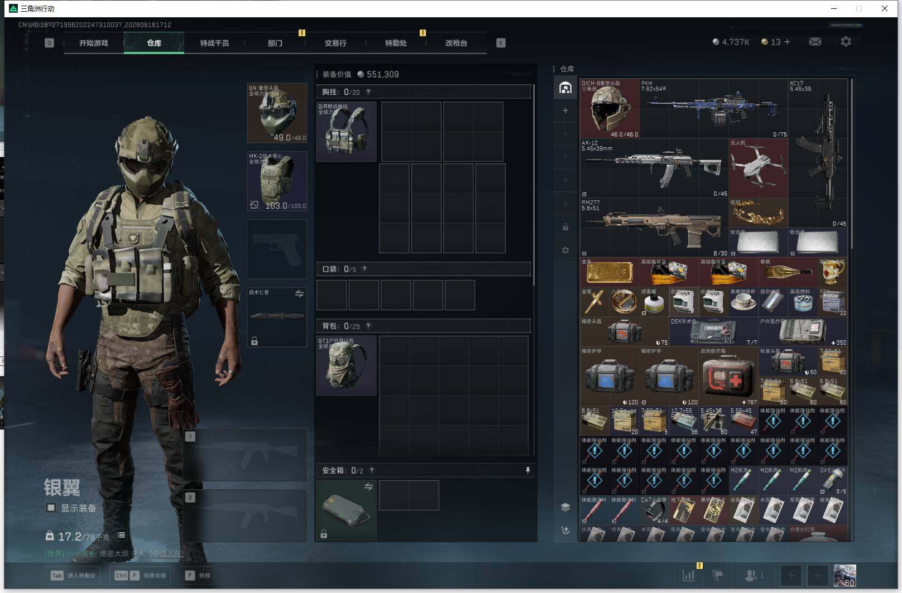Viewport: 902px width, 593px height.
Task: Open the weight detail list icon
Action: tap(121, 536)
